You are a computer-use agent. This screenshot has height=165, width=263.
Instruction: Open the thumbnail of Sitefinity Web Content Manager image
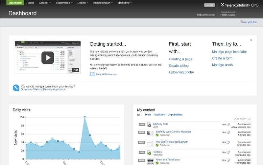click(150, 133)
